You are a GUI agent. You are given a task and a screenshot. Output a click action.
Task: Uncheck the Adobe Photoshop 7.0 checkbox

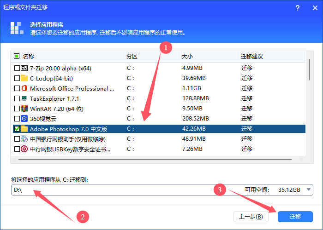click(17, 129)
